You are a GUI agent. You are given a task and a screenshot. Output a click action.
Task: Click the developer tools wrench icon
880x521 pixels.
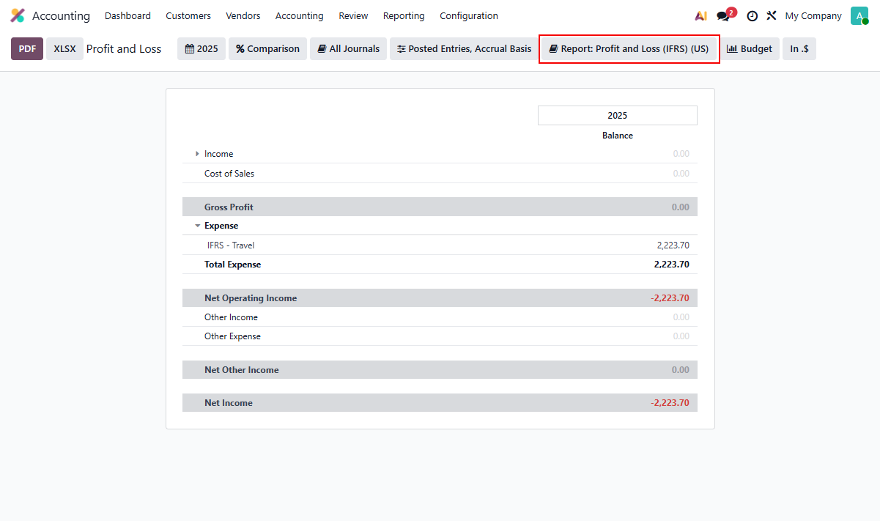pos(772,15)
